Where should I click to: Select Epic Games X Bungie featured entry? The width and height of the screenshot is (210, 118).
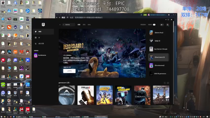point(159,49)
